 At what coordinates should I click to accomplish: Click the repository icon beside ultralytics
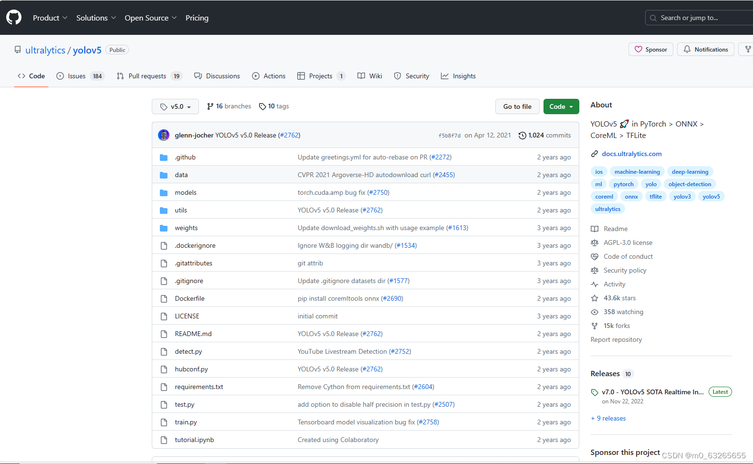(18, 50)
